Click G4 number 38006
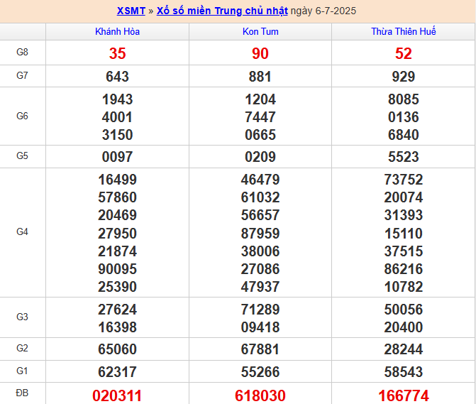The image size is (476, 404). pos(260,251)
